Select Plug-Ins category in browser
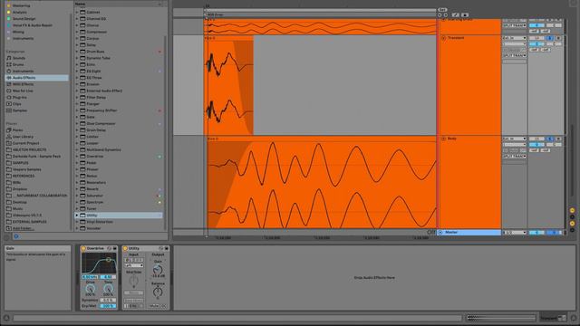This screenshot has height=326, width=580. pos(20,98)
